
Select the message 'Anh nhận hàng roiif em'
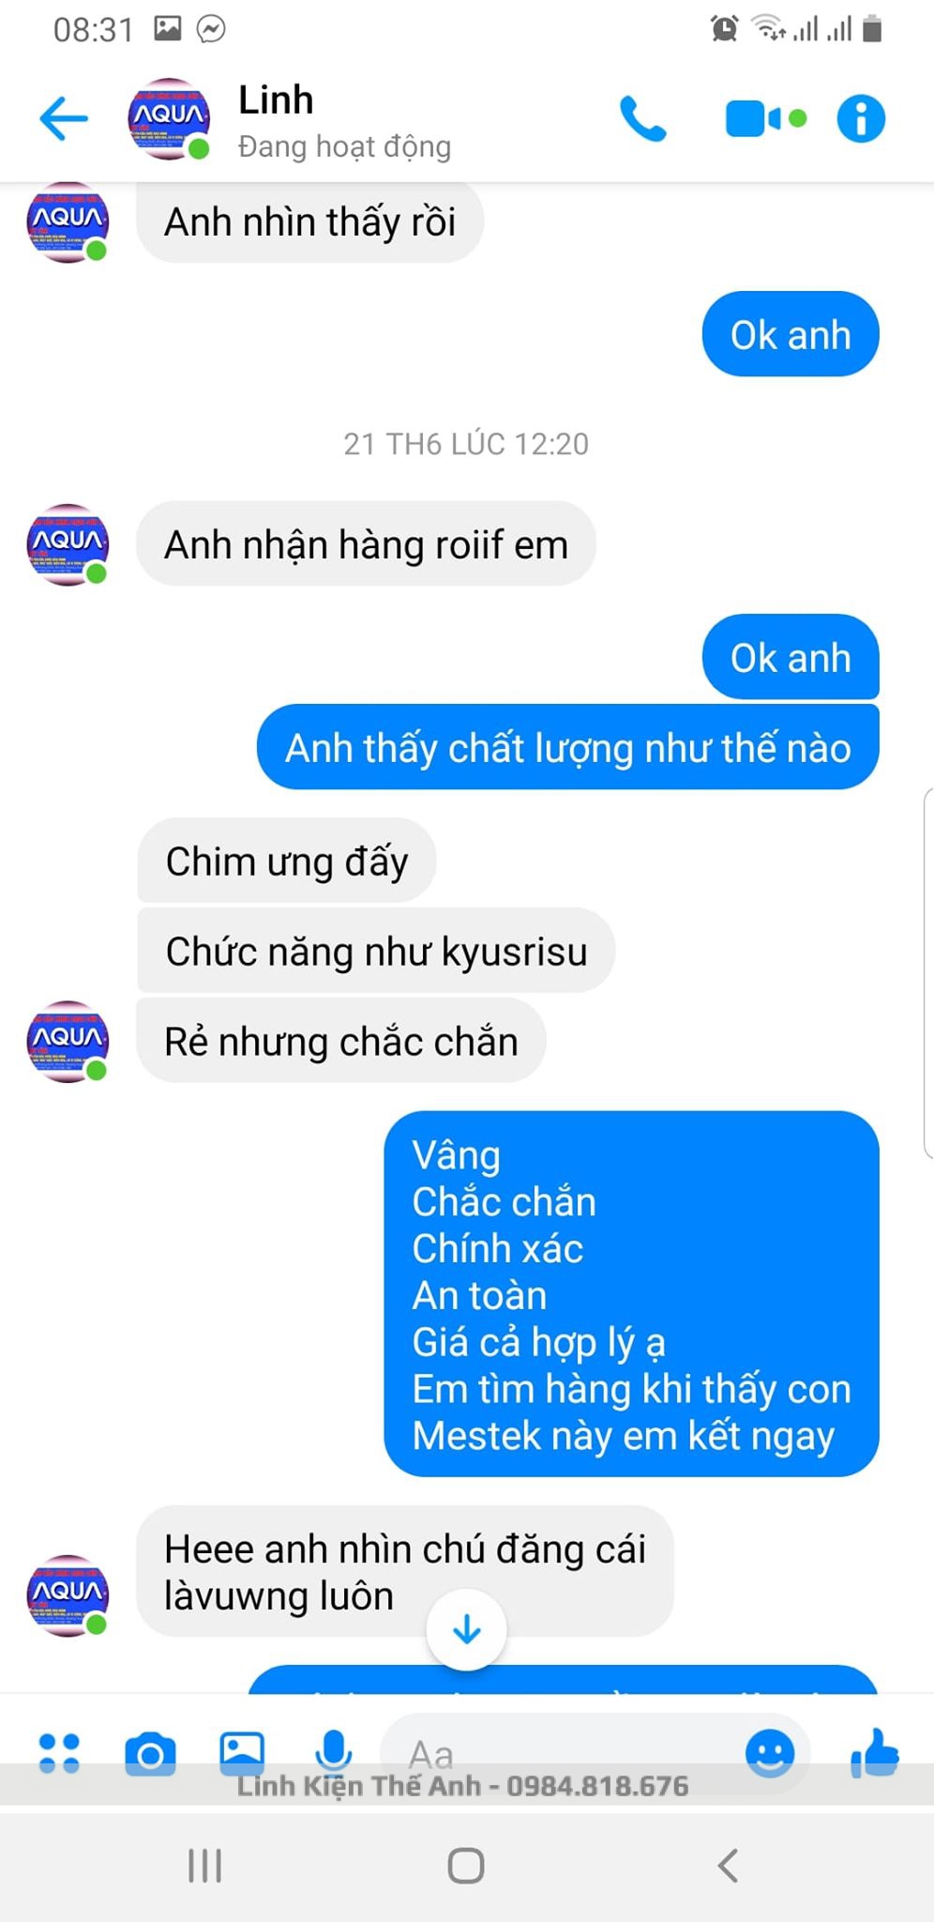click(x=366, y=544)
